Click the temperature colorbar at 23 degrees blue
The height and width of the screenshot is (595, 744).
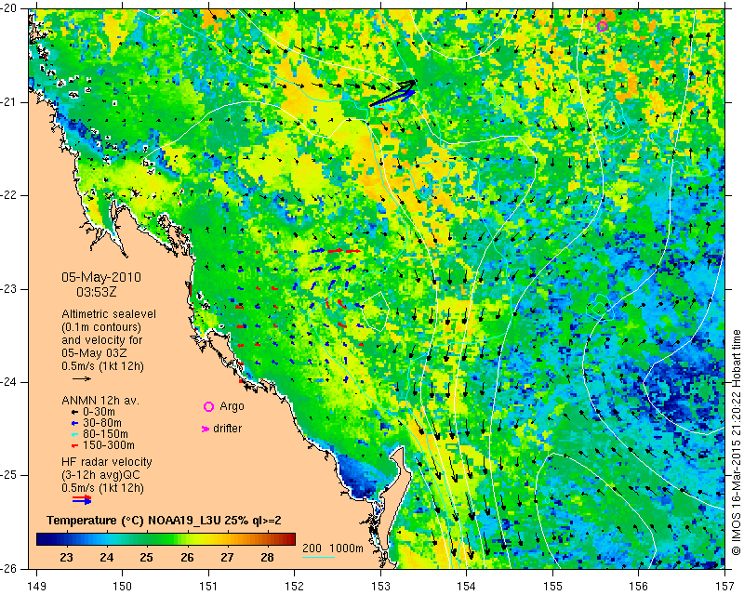point(66,539)
